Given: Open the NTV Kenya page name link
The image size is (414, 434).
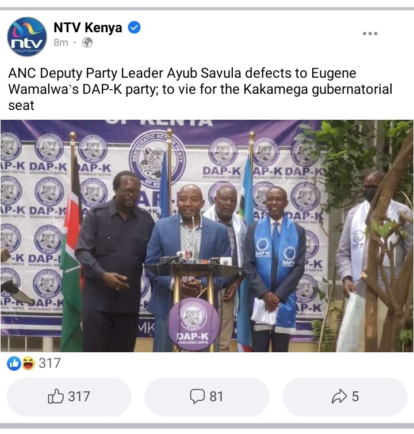Looking at the screenshot, I should click(87, 28).
